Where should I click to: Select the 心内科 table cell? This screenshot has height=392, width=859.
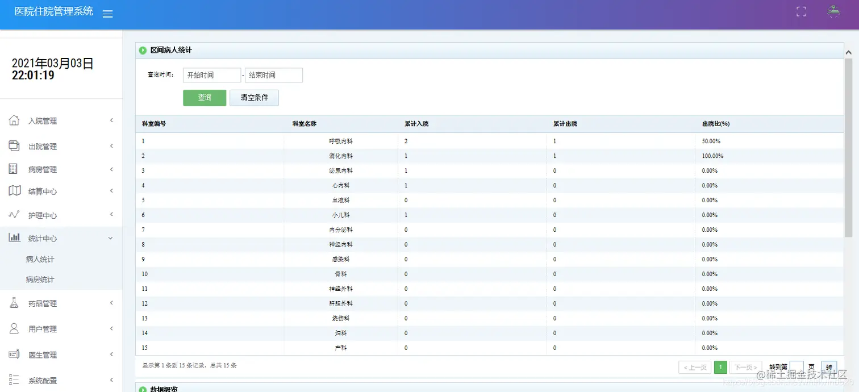point(341,185)
